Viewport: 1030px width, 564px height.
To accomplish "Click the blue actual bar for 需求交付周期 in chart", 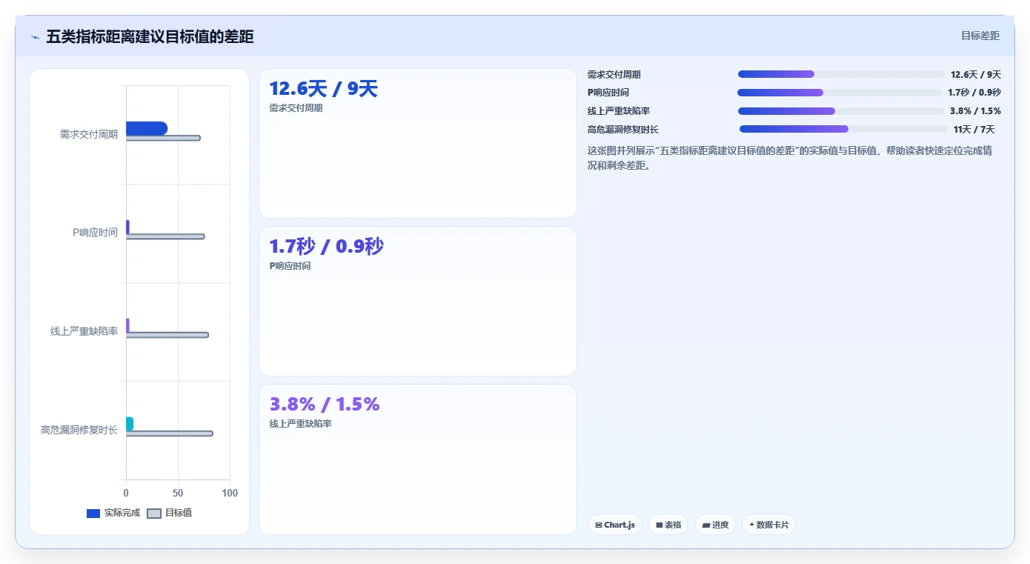I will pos(147,128).
